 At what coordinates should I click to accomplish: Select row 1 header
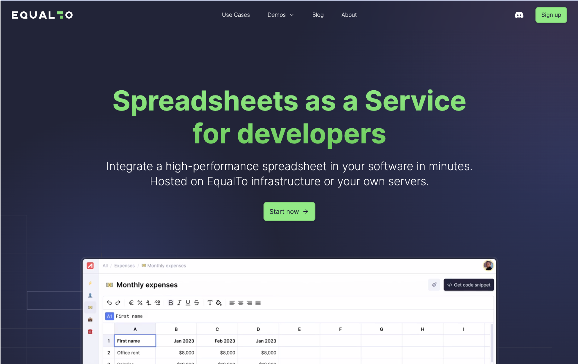click(x=109, y=341)
